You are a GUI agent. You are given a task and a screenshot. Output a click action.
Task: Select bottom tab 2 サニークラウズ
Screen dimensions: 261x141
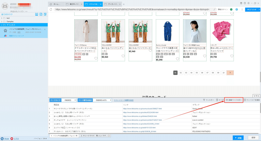click(94, 136)
